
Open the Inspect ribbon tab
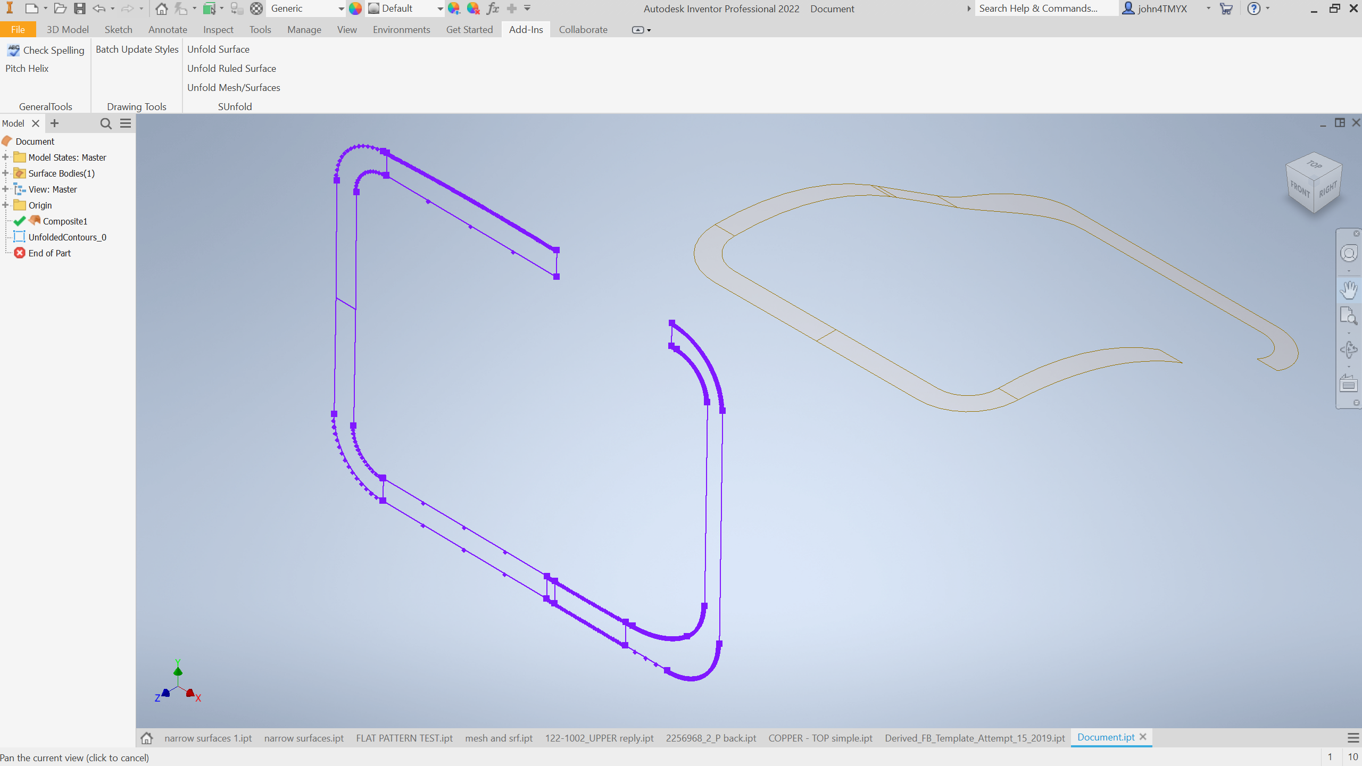pyautogui.click(x=218, y=30)
